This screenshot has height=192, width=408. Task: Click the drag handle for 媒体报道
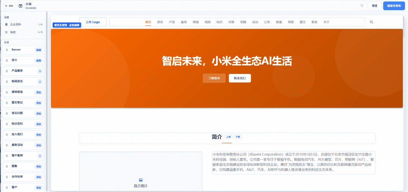[x=7, y=92]
